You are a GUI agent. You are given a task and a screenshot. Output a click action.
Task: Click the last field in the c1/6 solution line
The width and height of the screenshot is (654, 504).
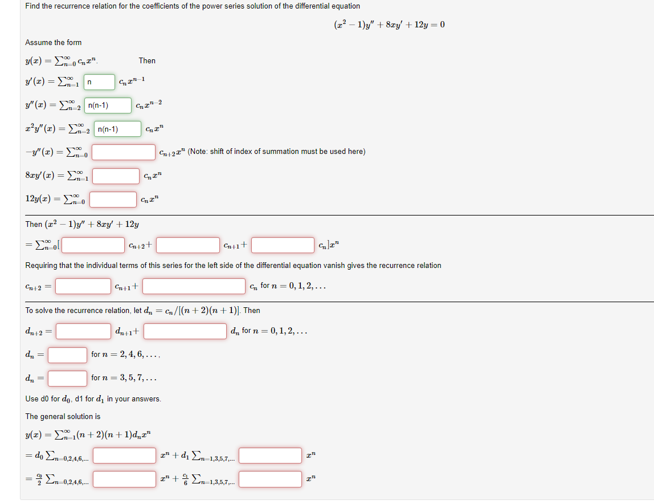coord(269,479)
